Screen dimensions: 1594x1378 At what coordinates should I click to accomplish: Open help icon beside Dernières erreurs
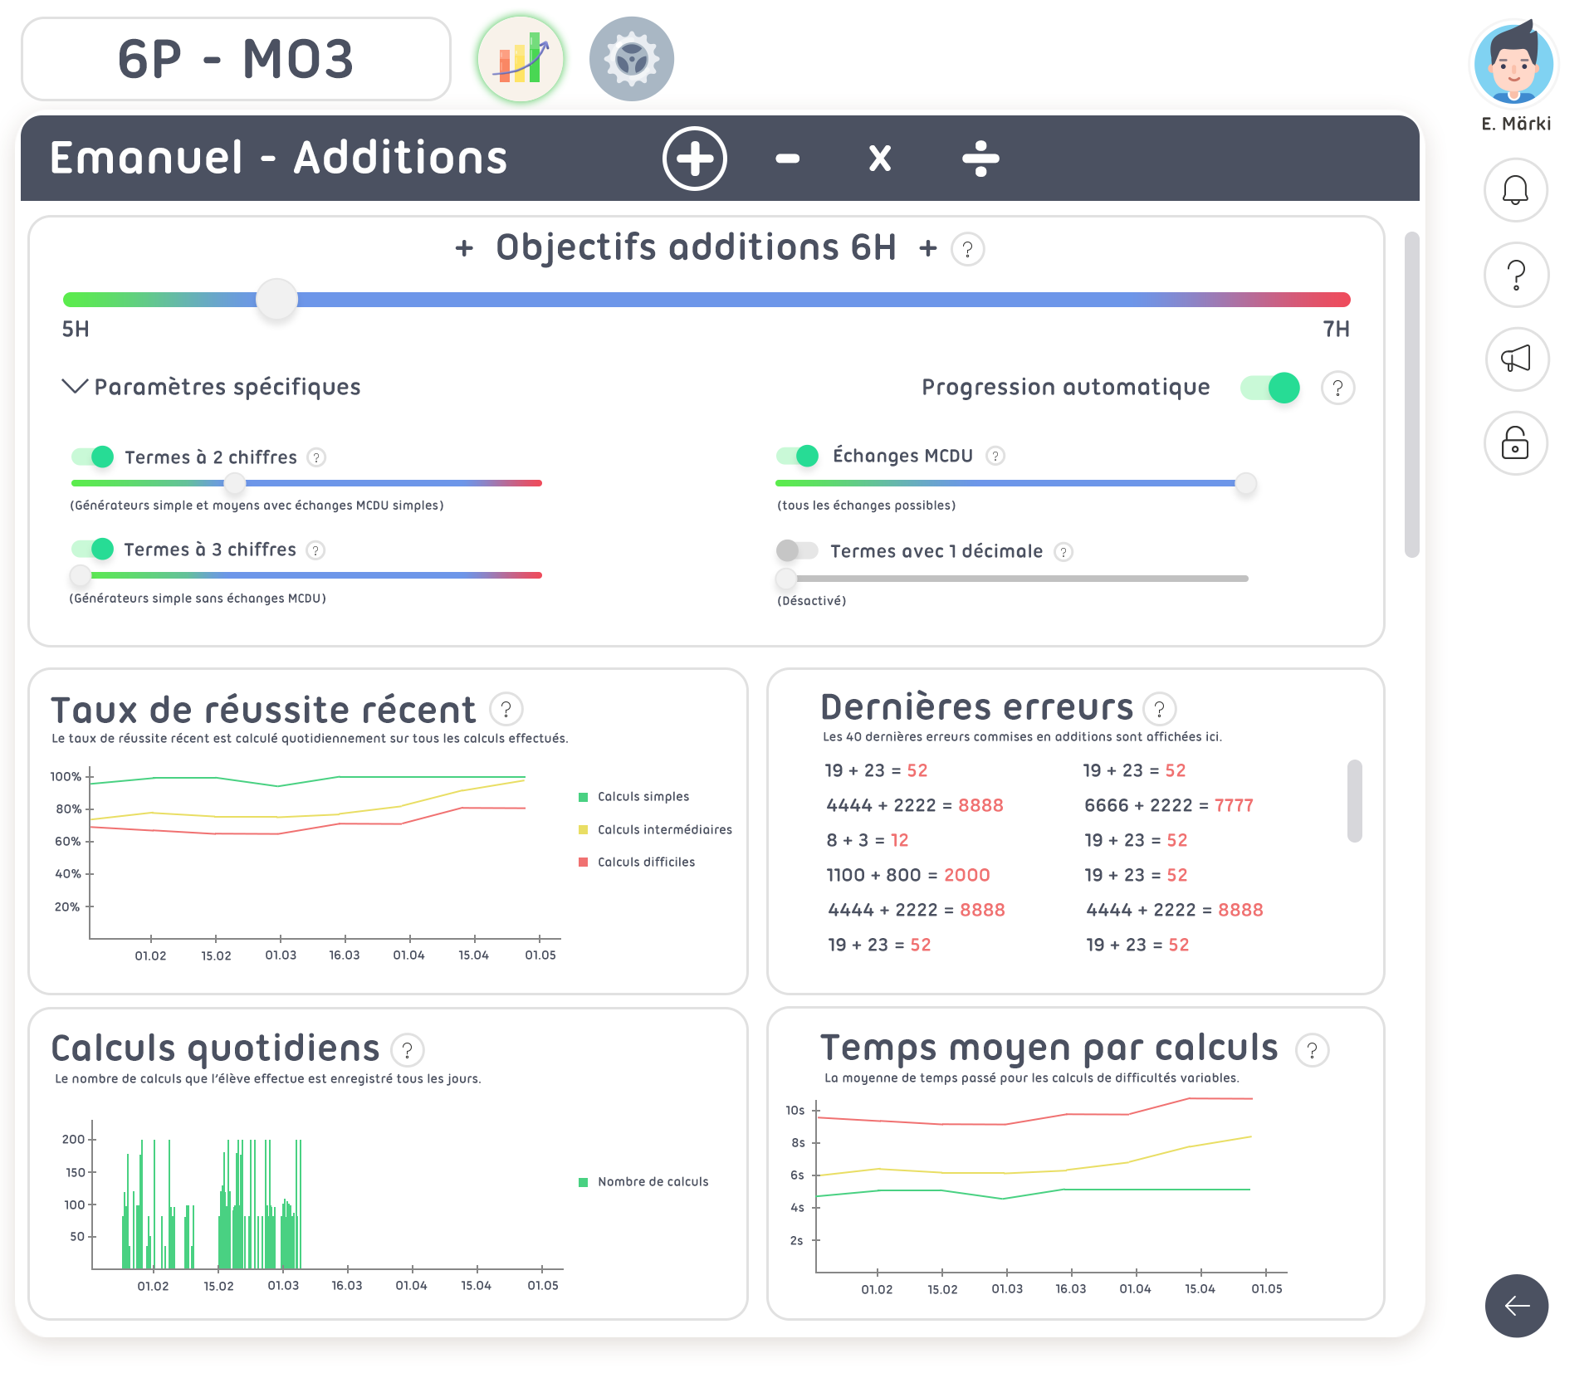(x=1159, y=709)
